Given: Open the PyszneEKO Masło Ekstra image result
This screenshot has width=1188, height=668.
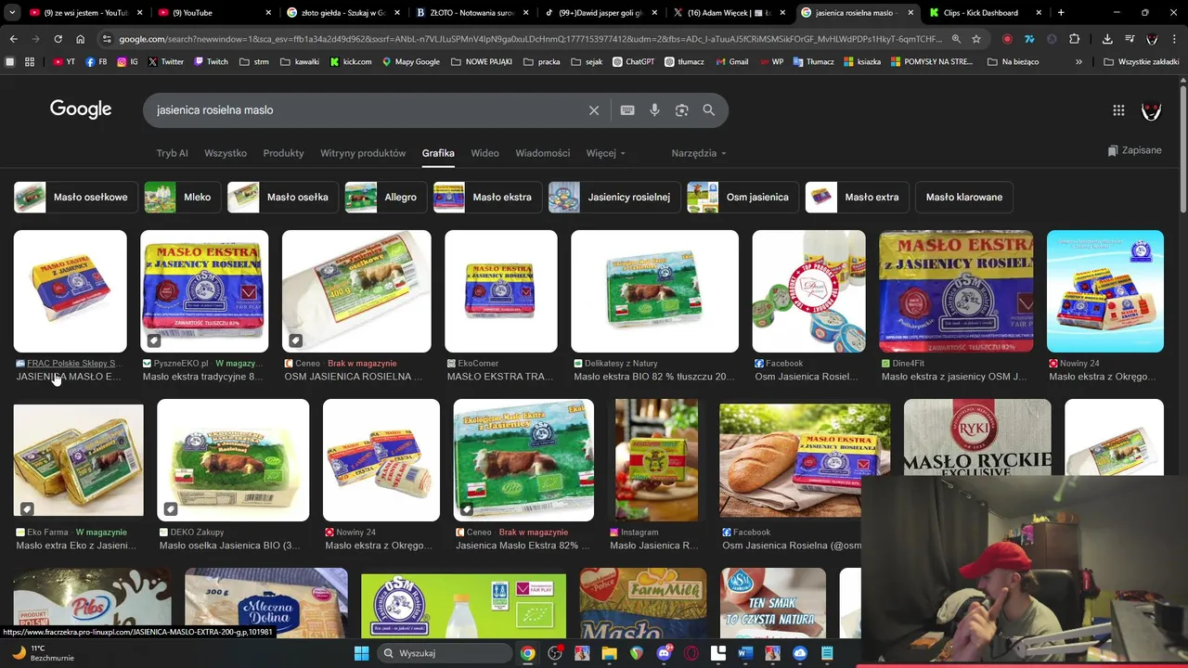Looking at the screenshot, I should click(204, 291).
